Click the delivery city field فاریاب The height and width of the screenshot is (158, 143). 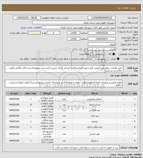102,49
